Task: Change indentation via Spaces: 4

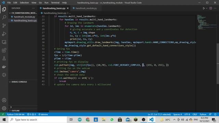Action: [177, 114]
